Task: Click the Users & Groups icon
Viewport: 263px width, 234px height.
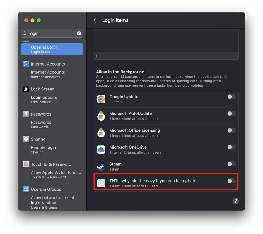Action: [26, 189]
